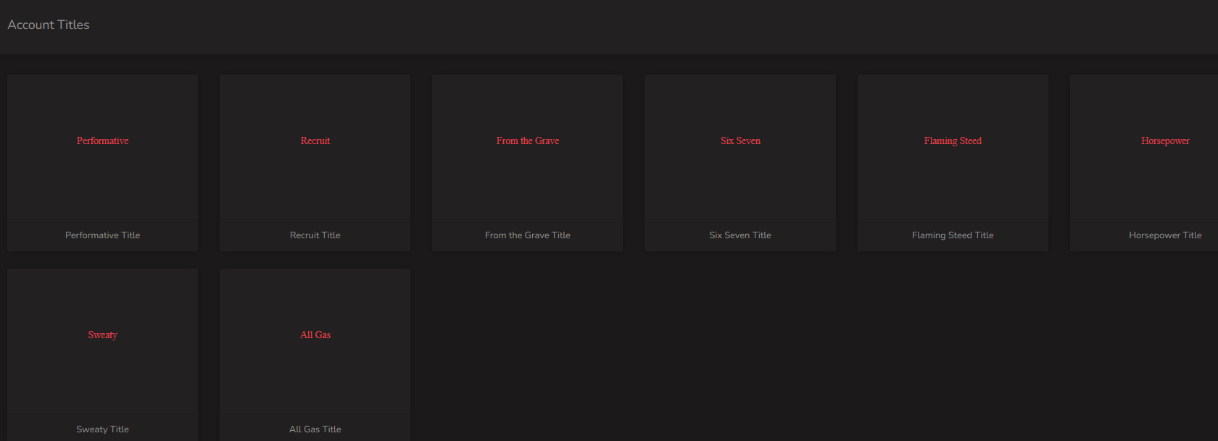
Task: Select the Performative title card
Action: (102, 163)
